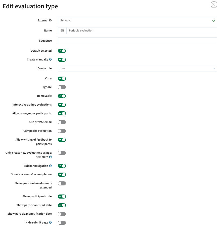Disable the Create manually switch

click(62, 60)
